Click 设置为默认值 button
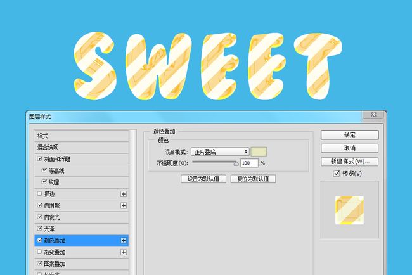Screen dimensions: 412x275 point(203,179)
